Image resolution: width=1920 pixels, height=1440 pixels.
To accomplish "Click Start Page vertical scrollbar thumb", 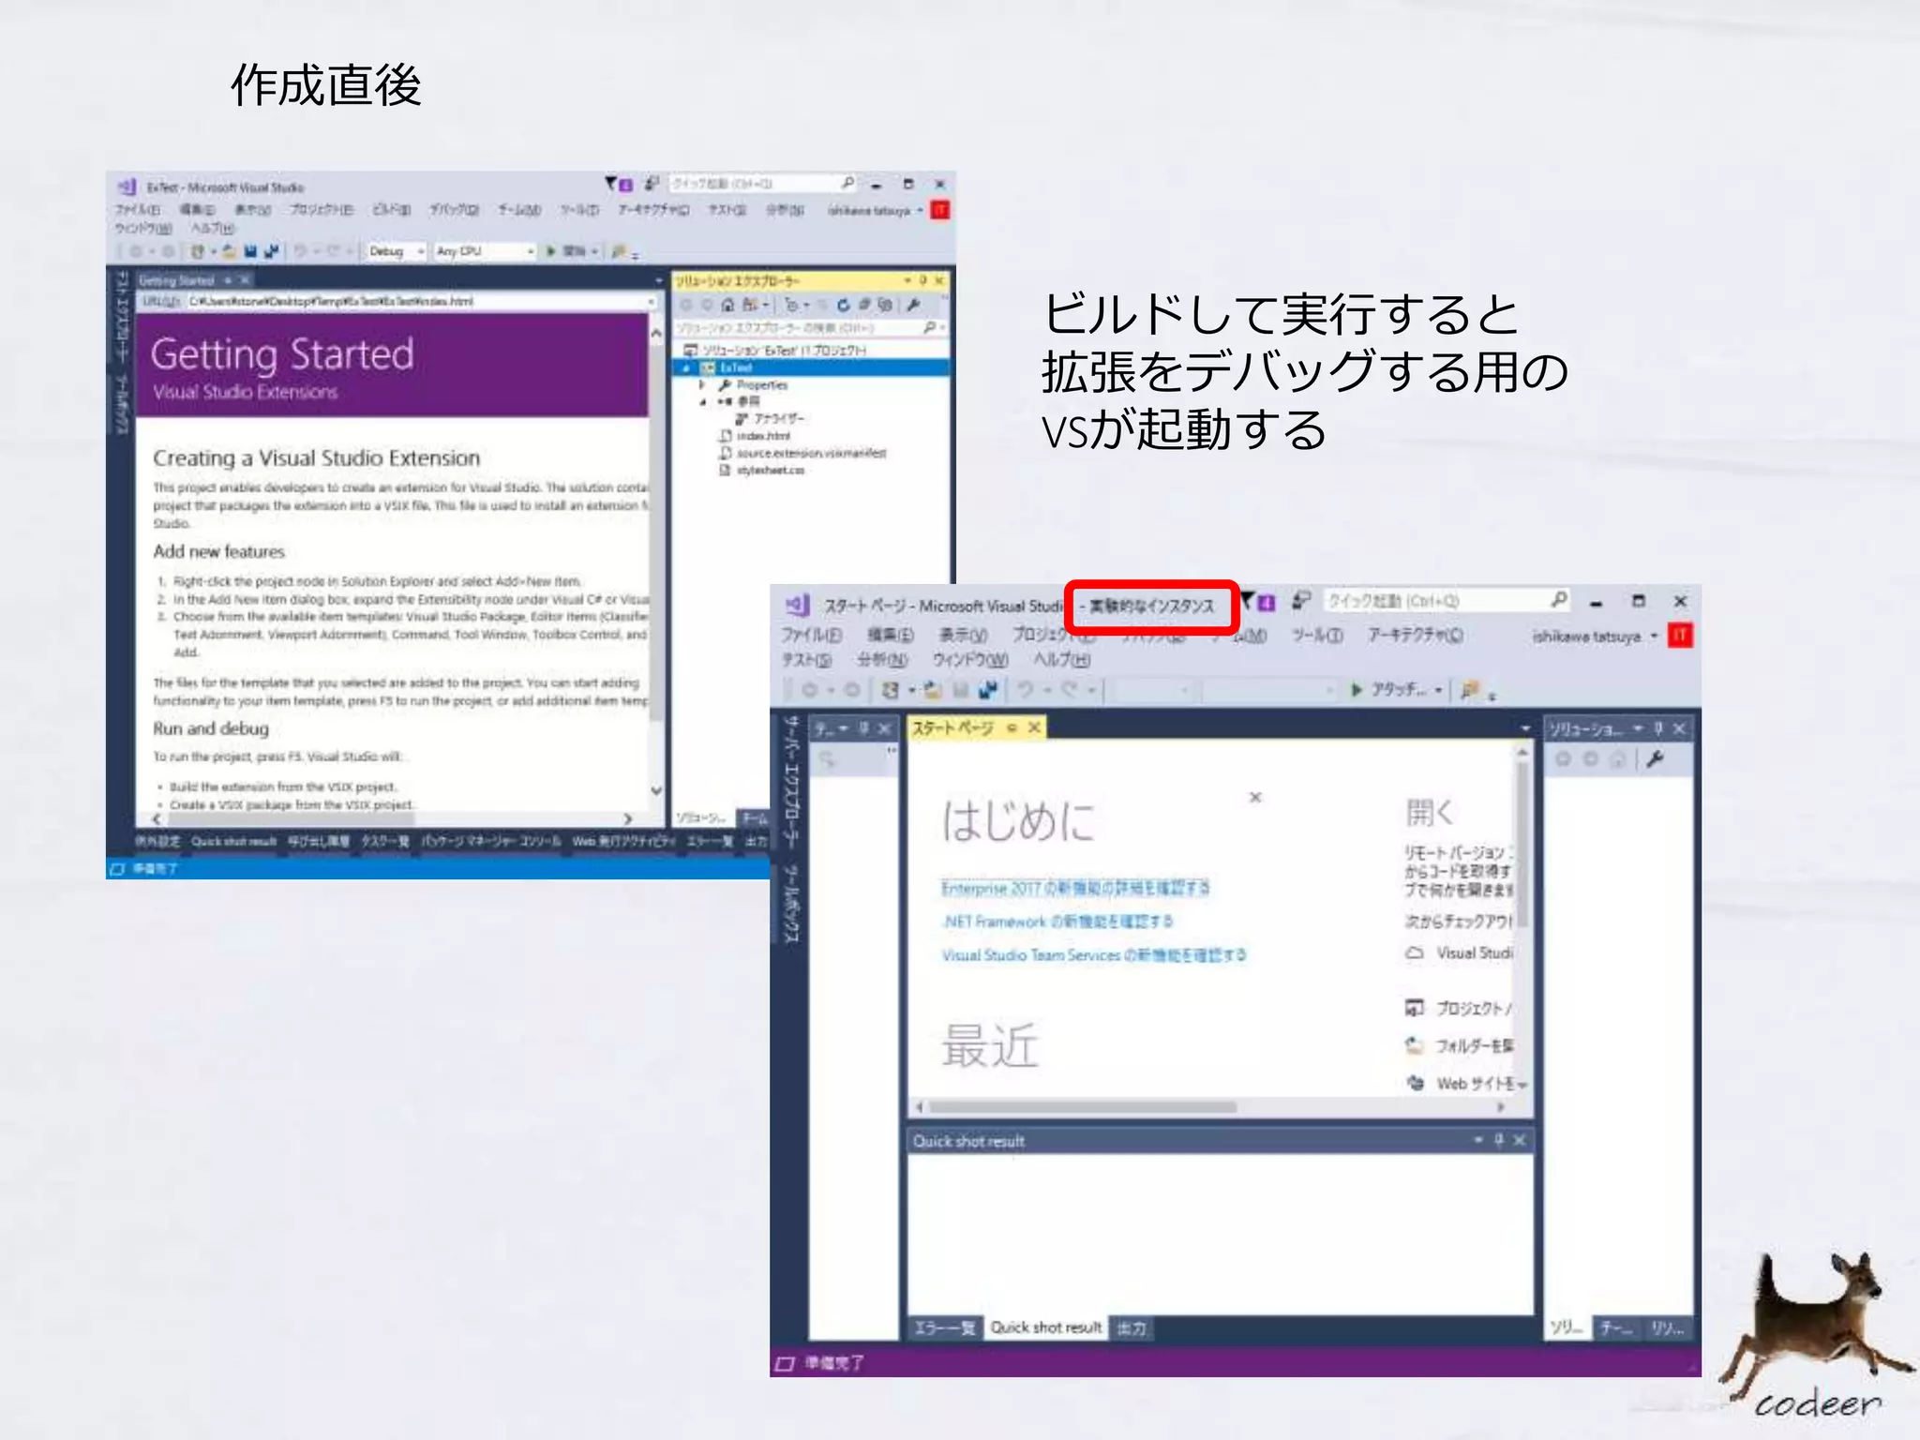I will point(1523,844).
